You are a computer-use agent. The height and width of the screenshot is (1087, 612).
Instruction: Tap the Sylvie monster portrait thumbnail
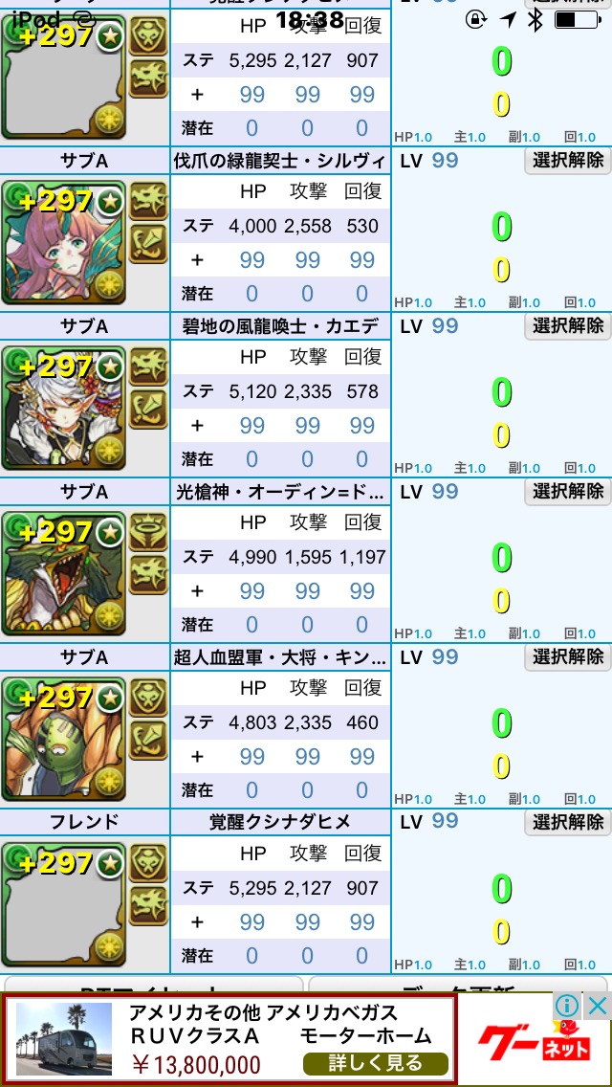tap(64, 242)
